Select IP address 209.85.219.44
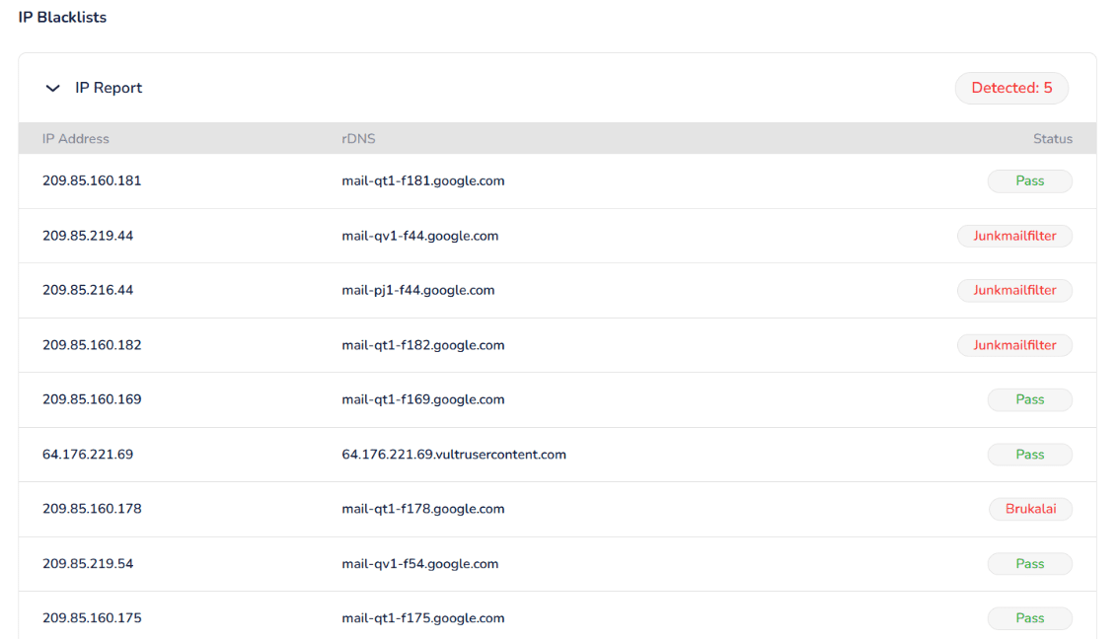1119x639 pixels. 88,236
